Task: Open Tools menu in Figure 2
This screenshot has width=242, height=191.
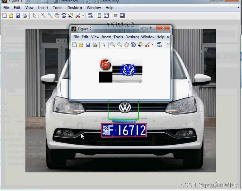Action: click(118, 37)
